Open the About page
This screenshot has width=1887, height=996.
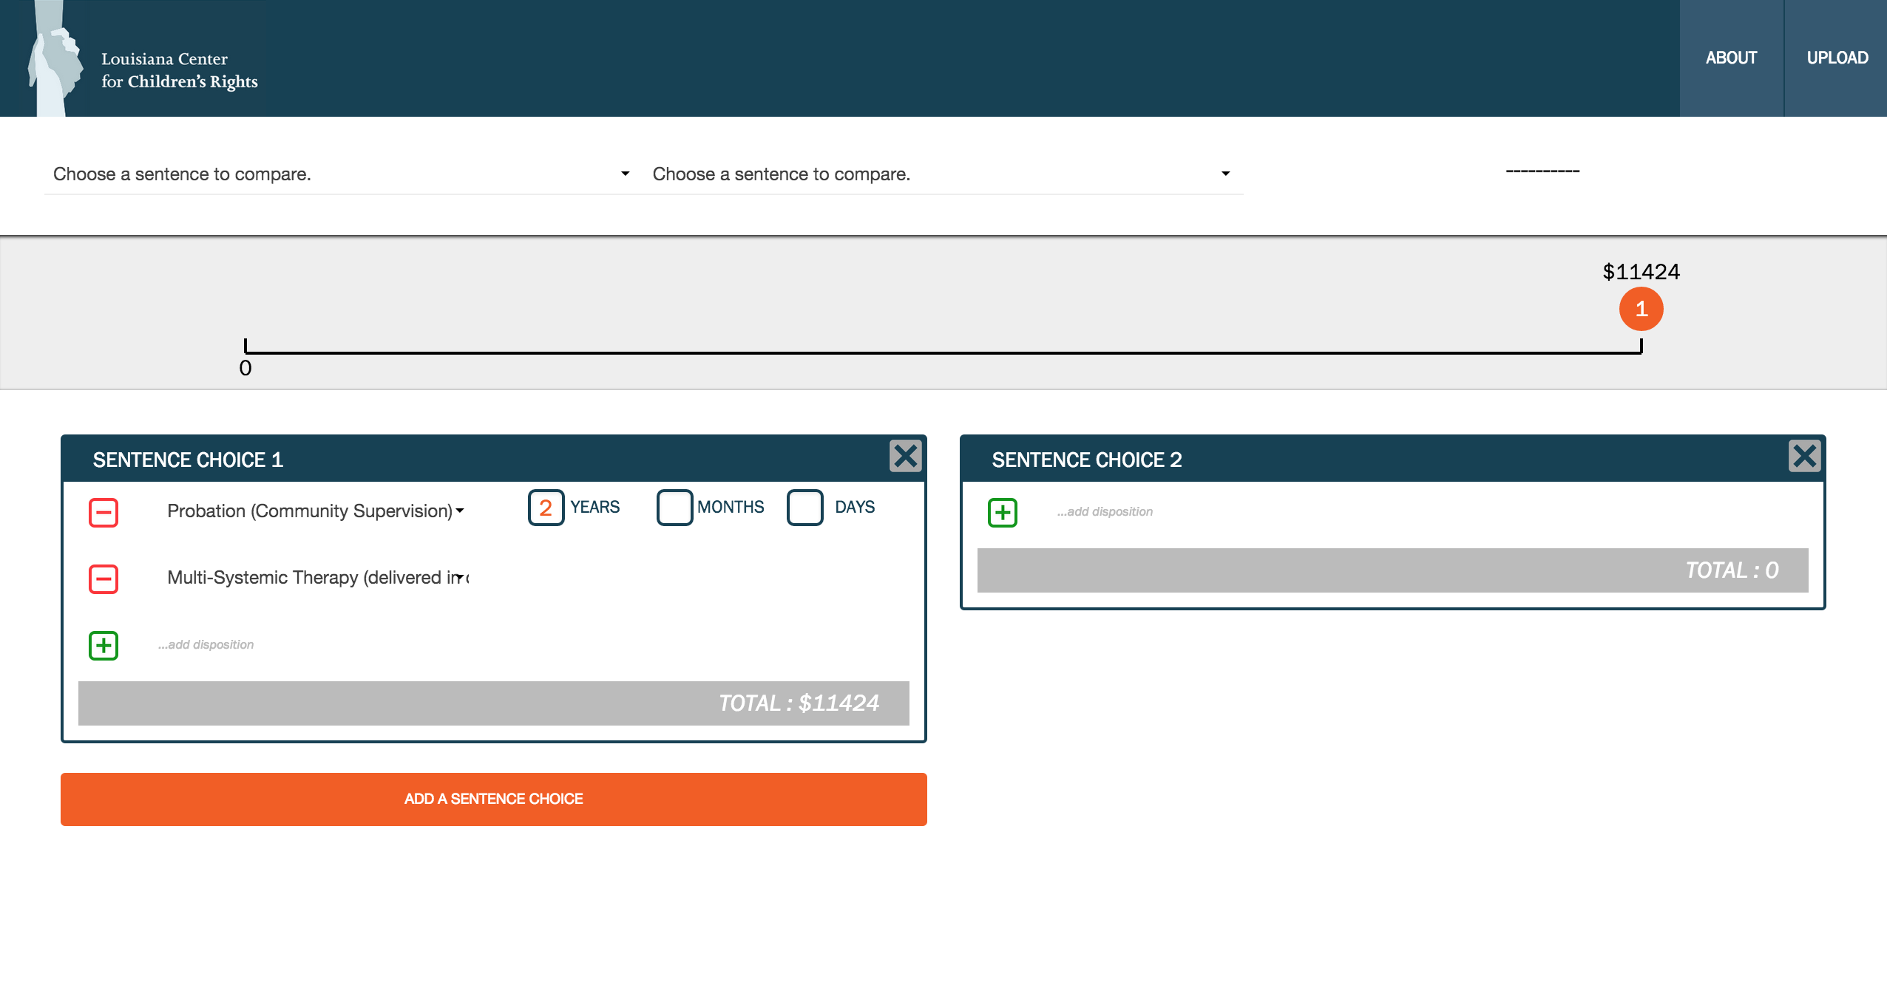pos(1731,58)
